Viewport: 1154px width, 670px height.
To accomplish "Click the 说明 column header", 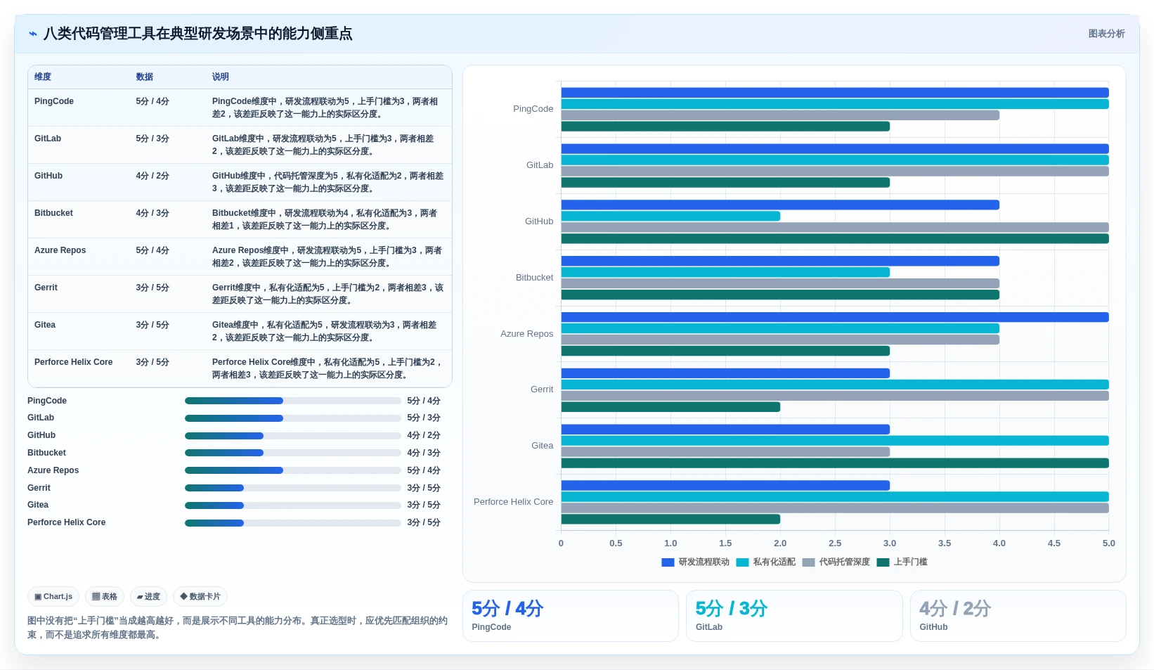I will 221,77.
